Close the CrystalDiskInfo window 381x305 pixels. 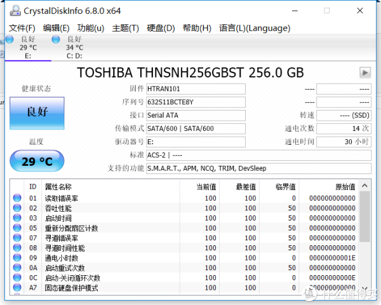pos(360,11)
